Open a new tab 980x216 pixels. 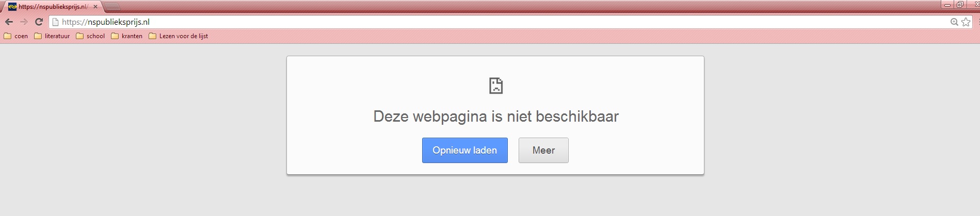pyautogui.click(x=113, y=7)
